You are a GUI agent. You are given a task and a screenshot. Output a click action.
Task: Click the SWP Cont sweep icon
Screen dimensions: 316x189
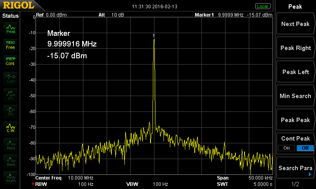(10, 61)
